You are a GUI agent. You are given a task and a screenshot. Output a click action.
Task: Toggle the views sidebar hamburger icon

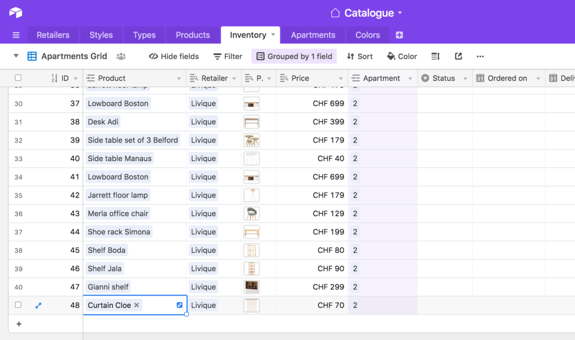(x=16, y=34)
